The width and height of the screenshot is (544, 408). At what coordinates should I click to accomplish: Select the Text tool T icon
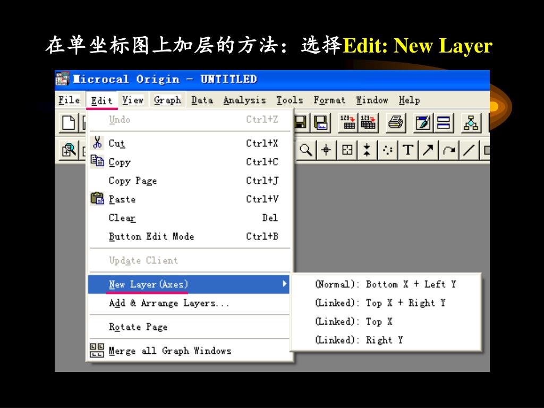coord(408,150)
